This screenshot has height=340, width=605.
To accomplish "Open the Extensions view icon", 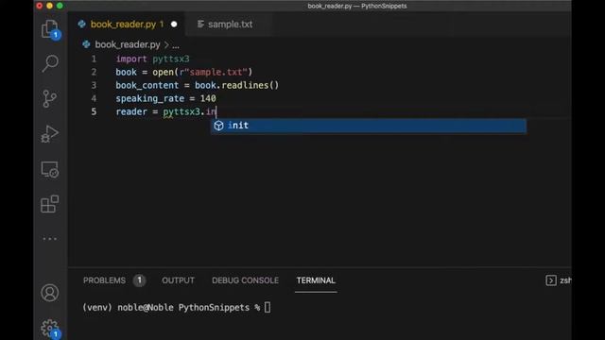I will 50,204.
